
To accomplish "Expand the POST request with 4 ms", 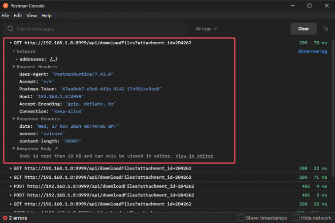I will click(11, 186).
